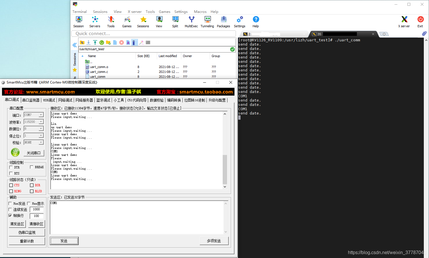Click 清发送区 clear send area button
This screenshot has height=258, width=429.
(17, 224)
